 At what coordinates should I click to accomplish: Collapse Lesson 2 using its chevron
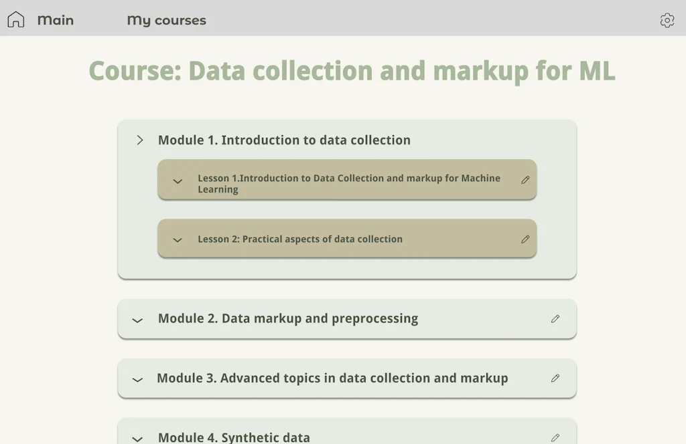178,239
